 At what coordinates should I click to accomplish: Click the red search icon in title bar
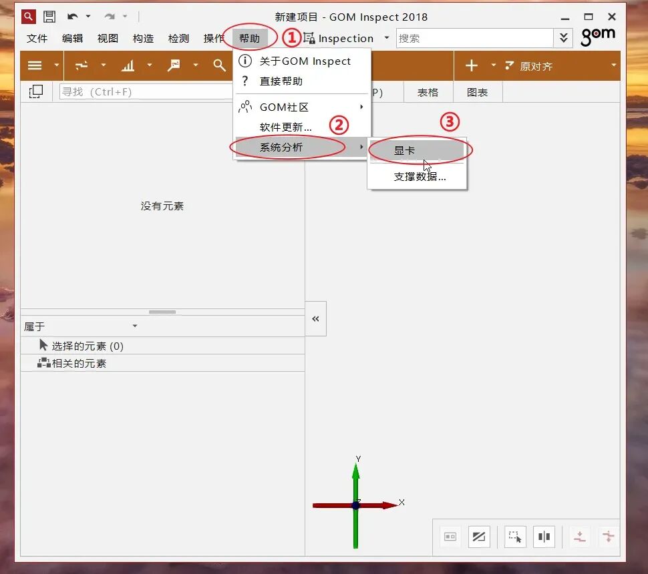pyautogui.click(x=29, y=17)
